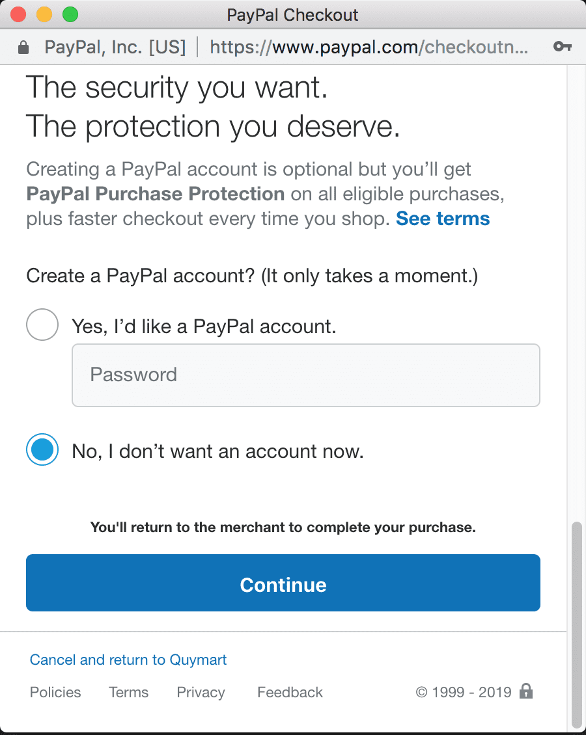Open the Privacy footer link
Screen dimensions: 586x735
click(201, 692)
